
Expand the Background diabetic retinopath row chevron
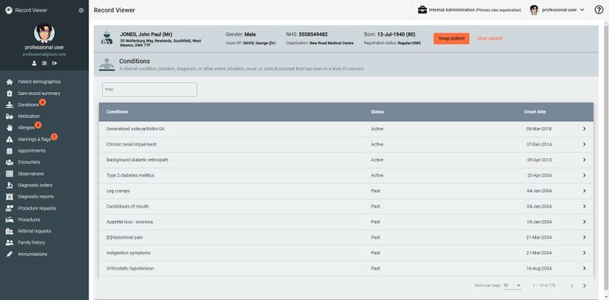[584, 159]
